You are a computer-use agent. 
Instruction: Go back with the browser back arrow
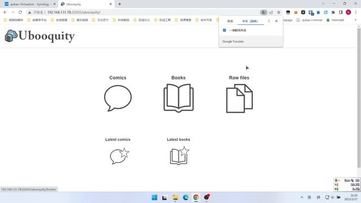coord(5,12)
